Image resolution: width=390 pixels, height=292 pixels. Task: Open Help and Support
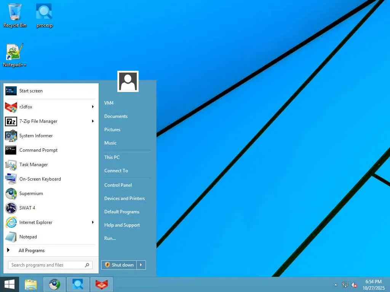[122, 225]
